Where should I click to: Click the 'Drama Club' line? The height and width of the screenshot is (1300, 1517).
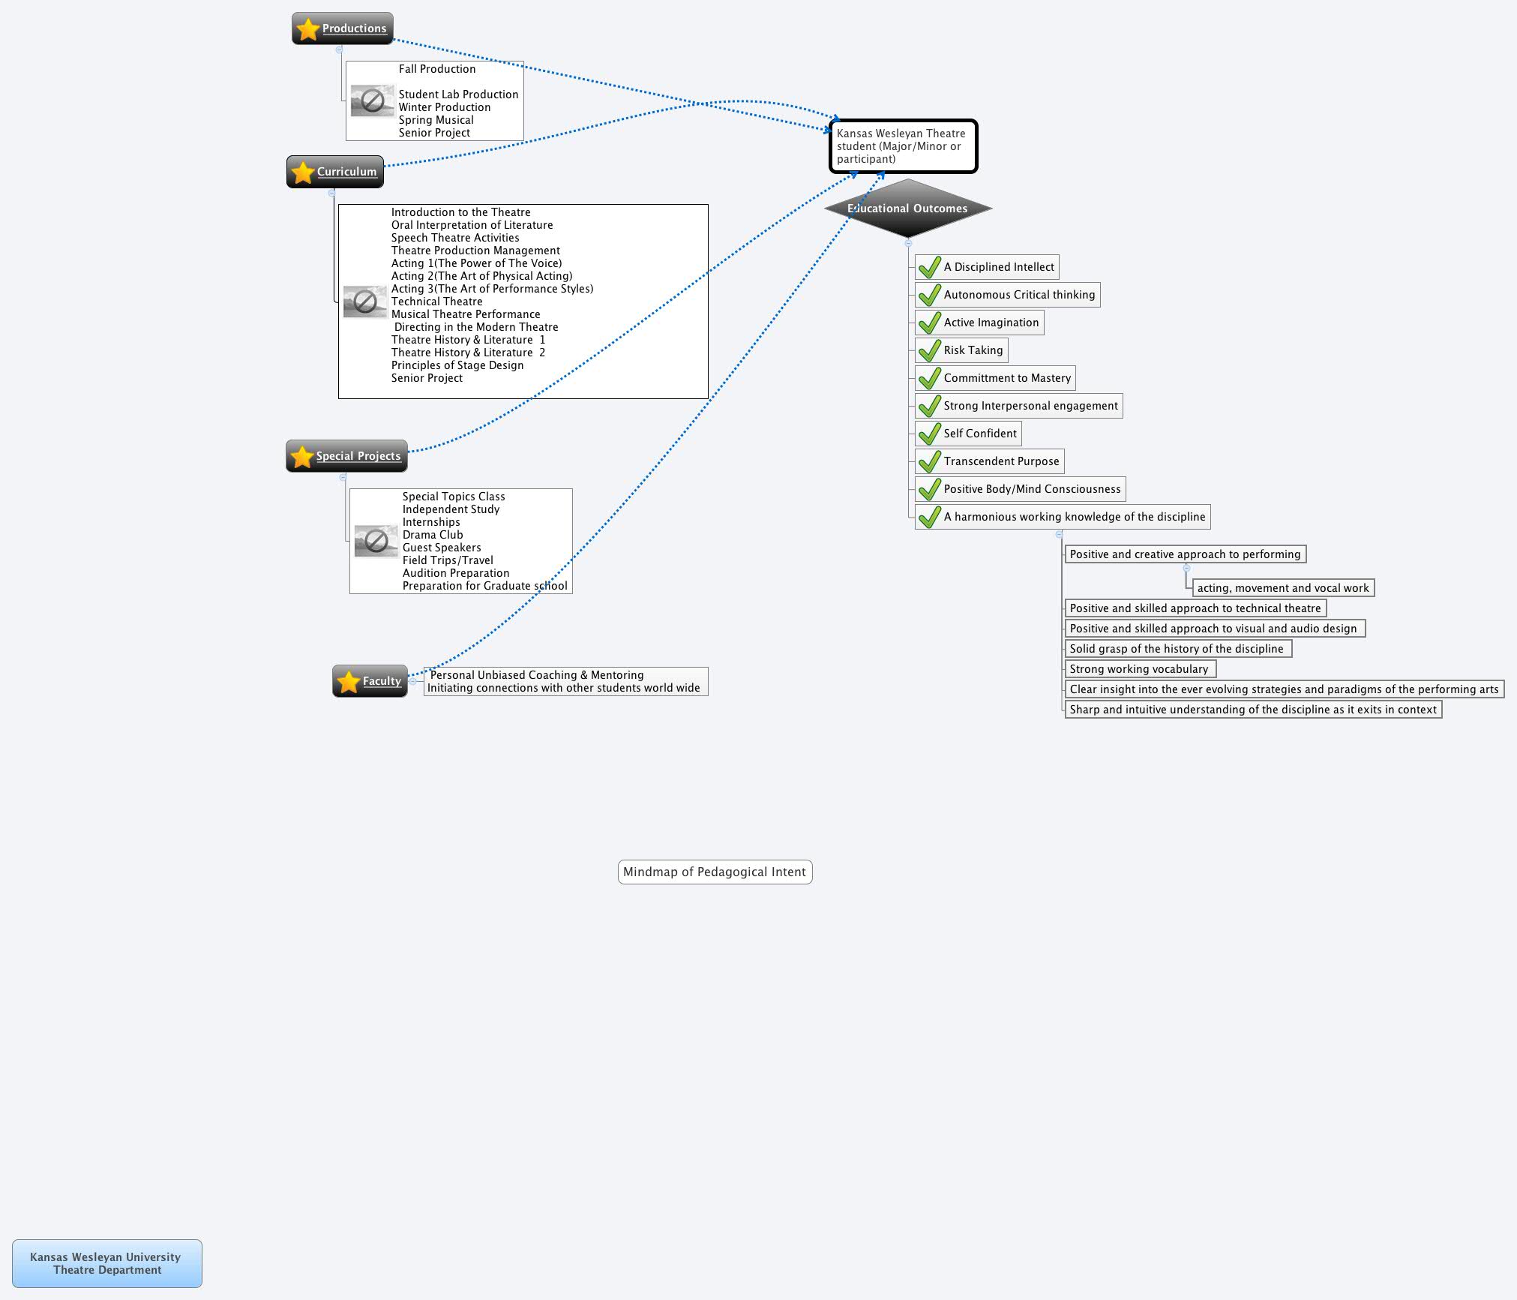[x=433, y=535]
